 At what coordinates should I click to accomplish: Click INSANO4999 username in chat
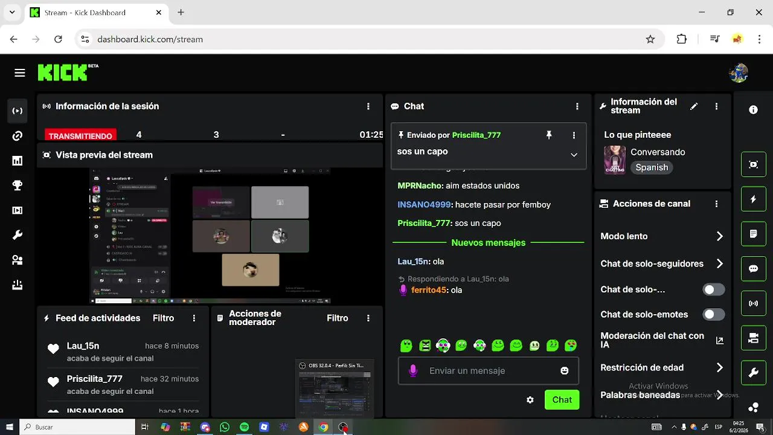425,205
